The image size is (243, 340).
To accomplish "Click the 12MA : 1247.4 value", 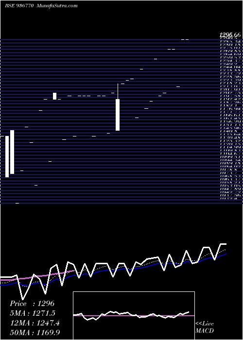I will (35, 323).
